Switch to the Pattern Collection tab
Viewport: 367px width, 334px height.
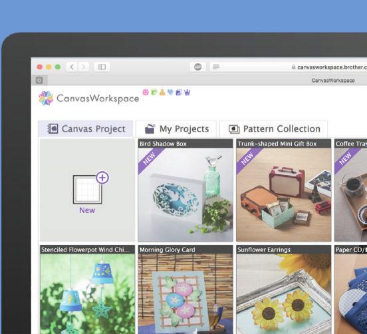pyautogui.click(x=273, y=128)
